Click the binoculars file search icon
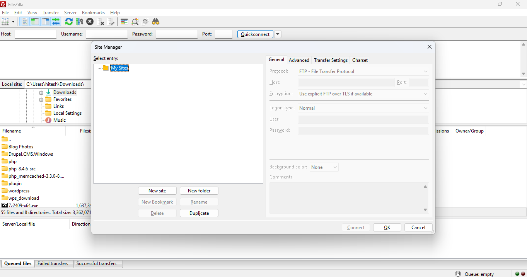This screenshot has height=277, width=527. [156, 22]
